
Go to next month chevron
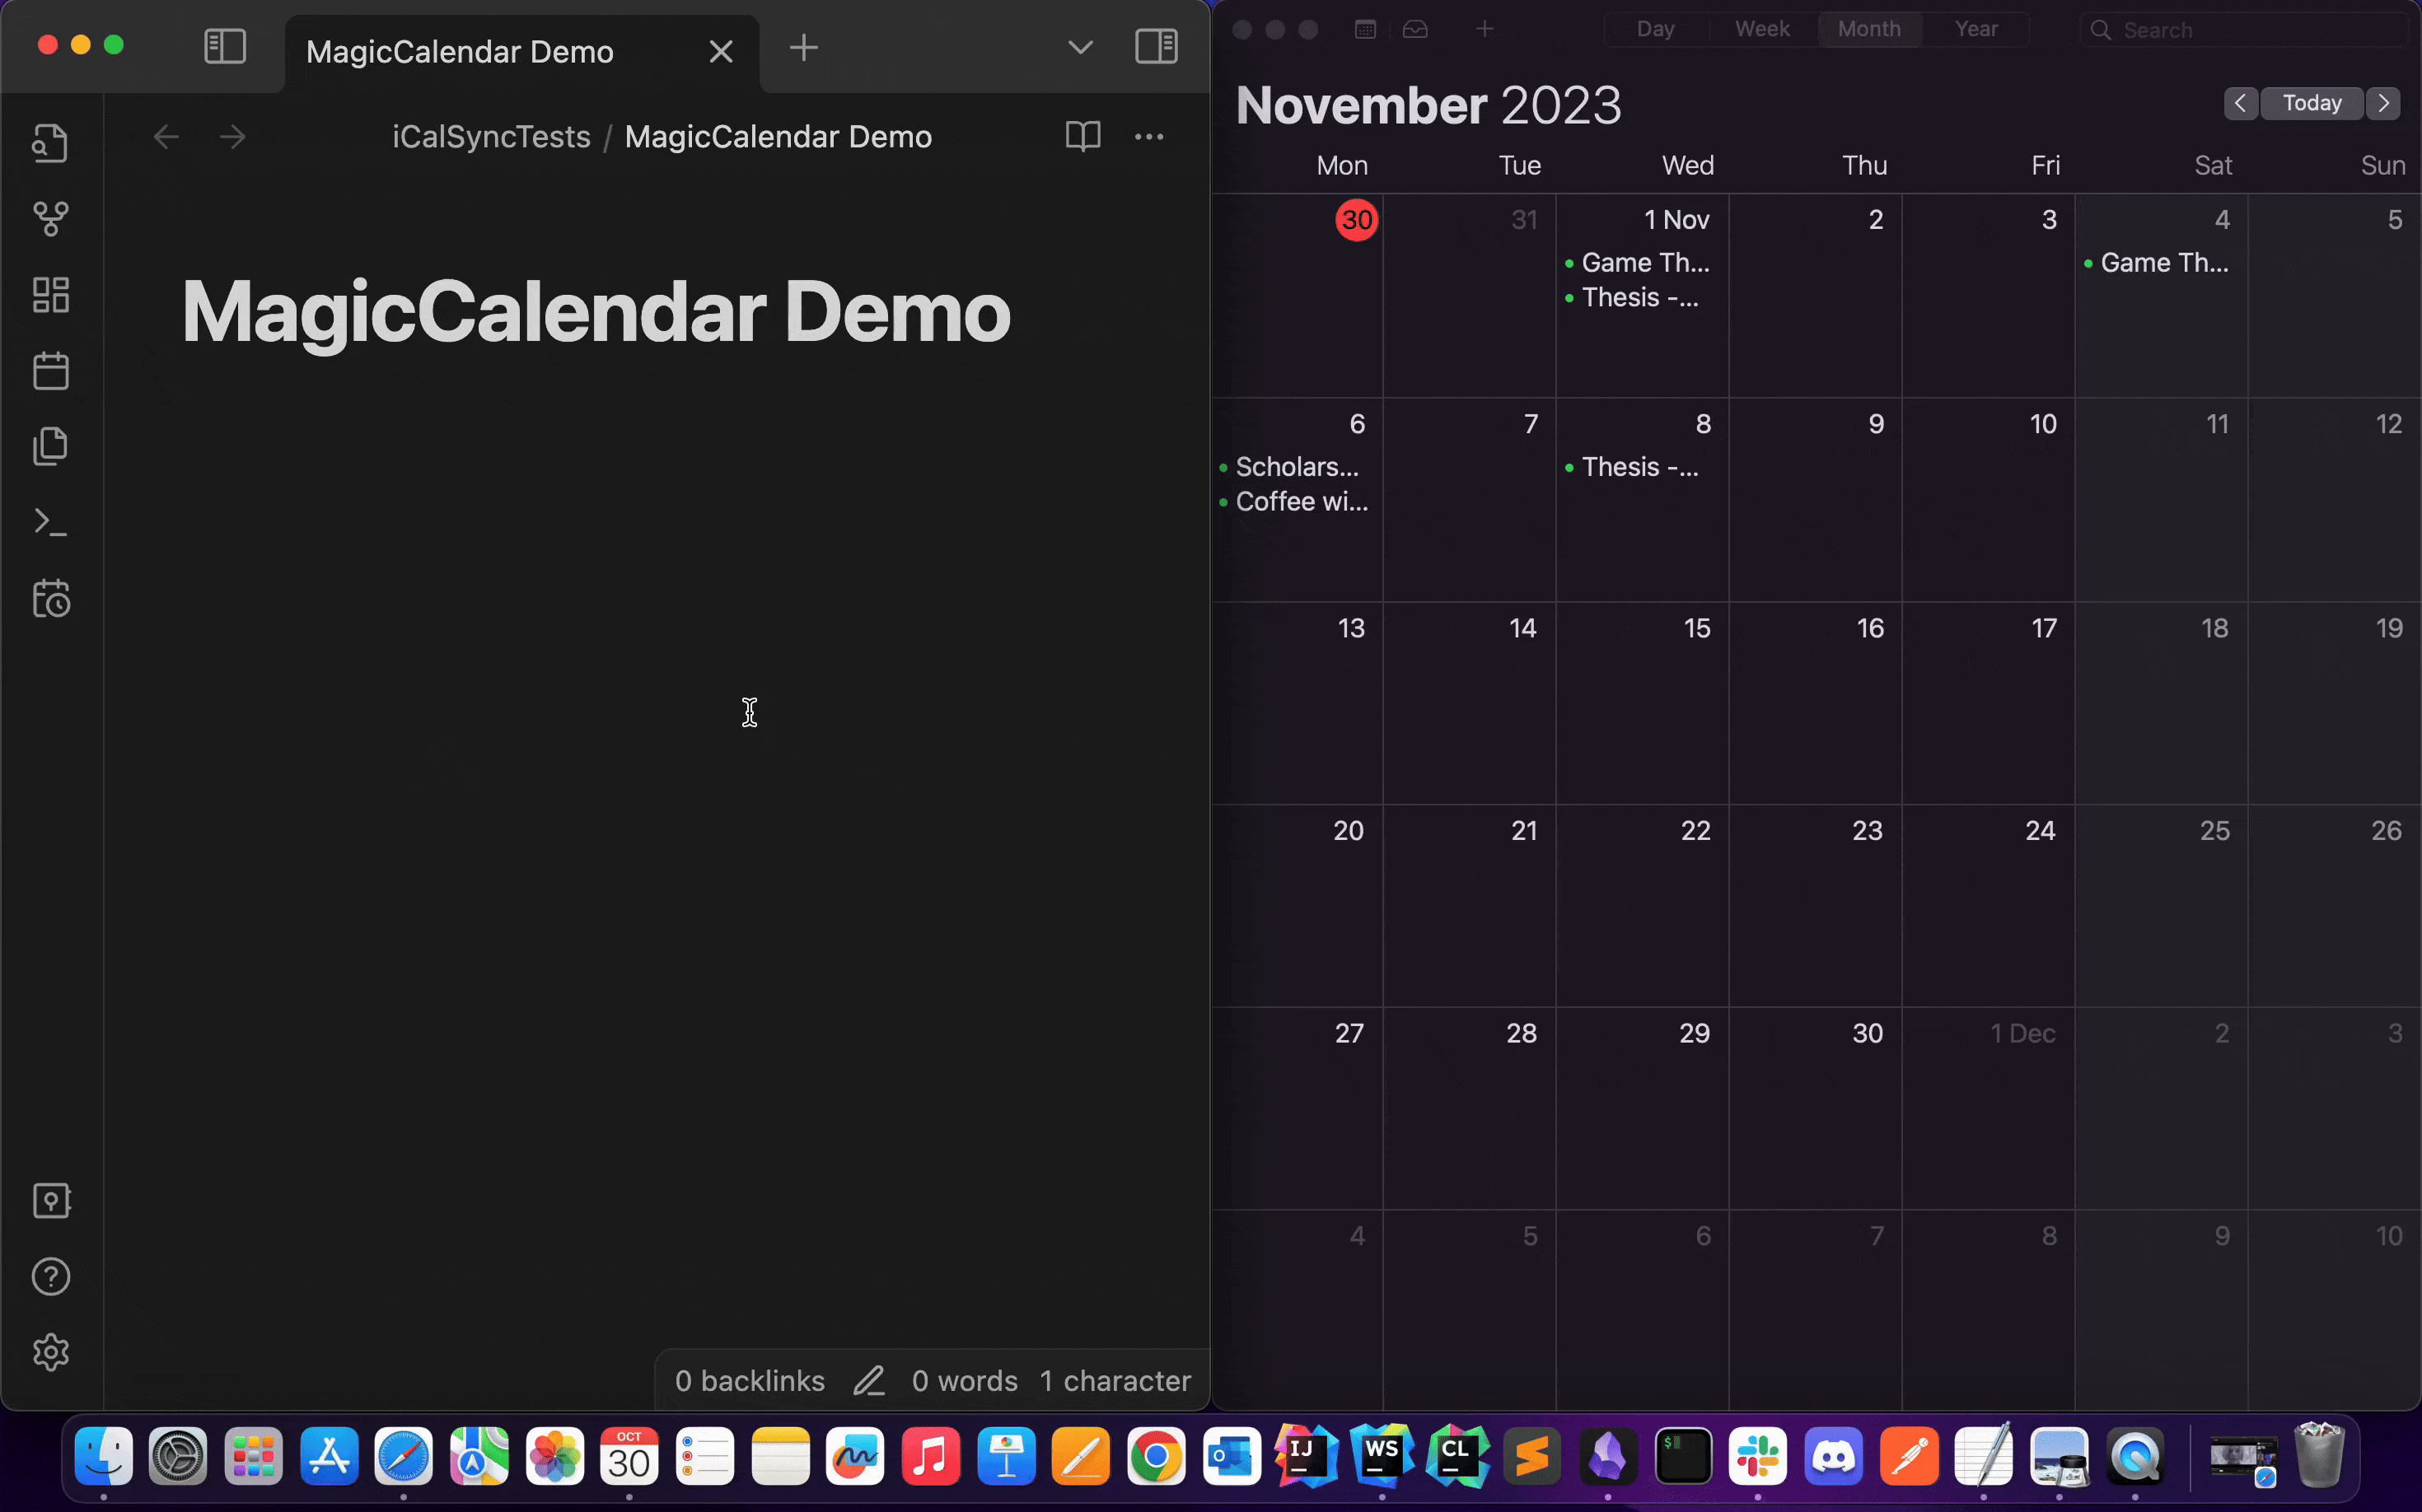pyautogui.click(x=2384, y=103)
